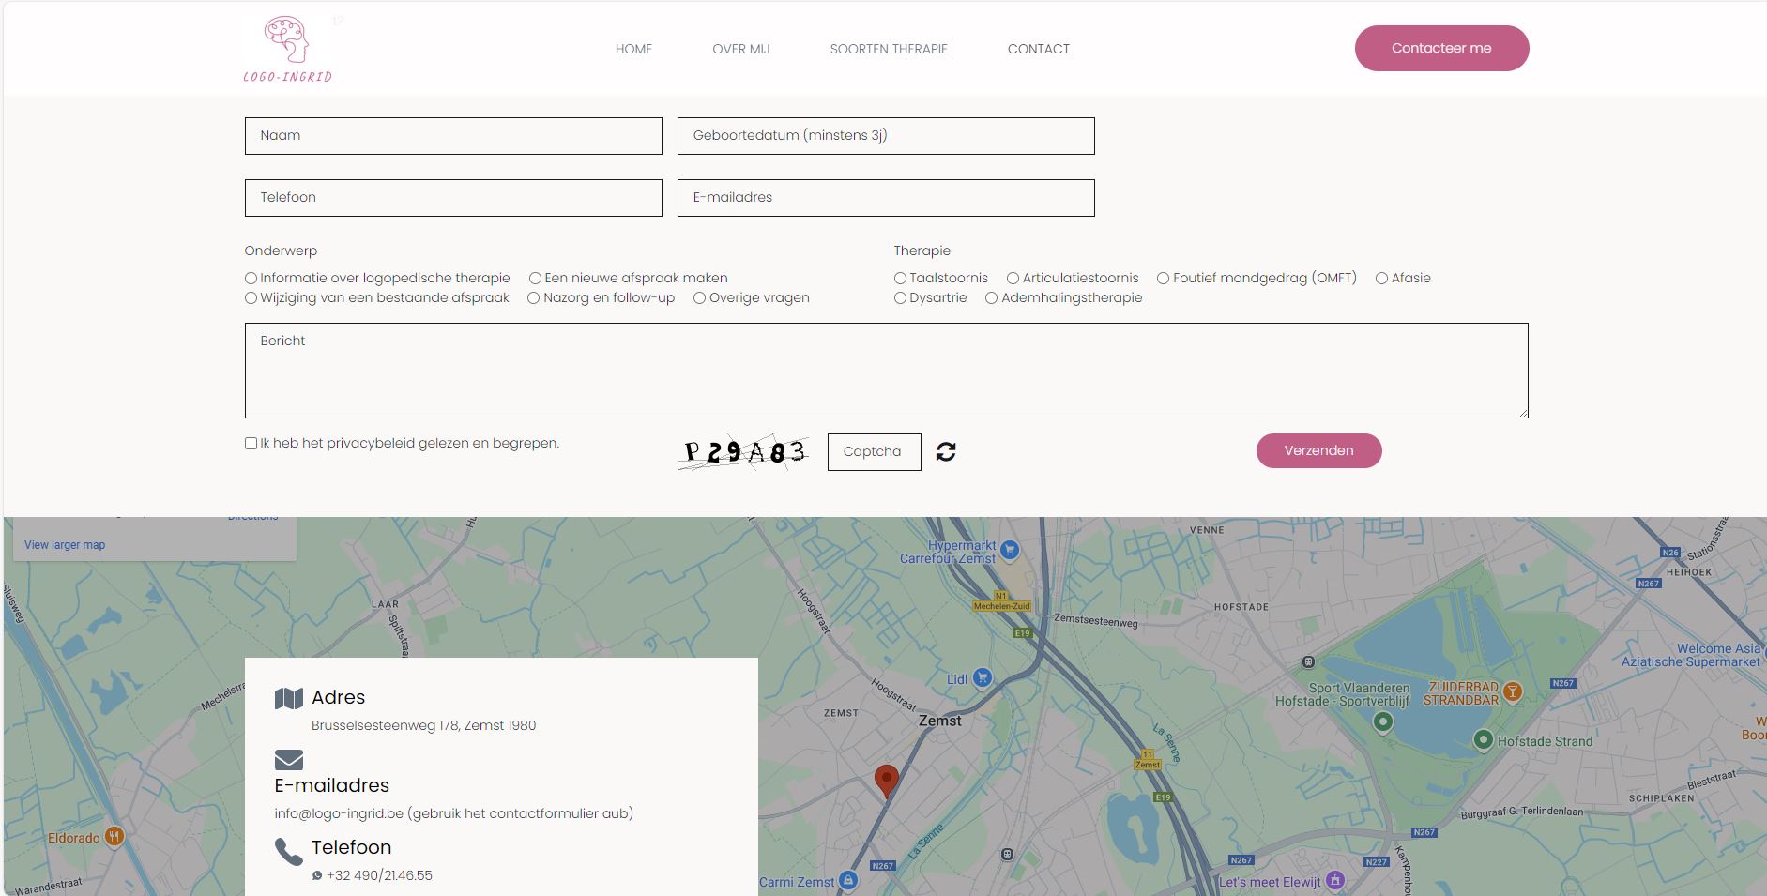Click the Verzenden submit button

pyautogui.click(x=1318, y=450)
